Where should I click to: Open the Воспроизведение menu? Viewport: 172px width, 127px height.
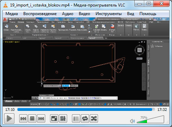(40, 14)
